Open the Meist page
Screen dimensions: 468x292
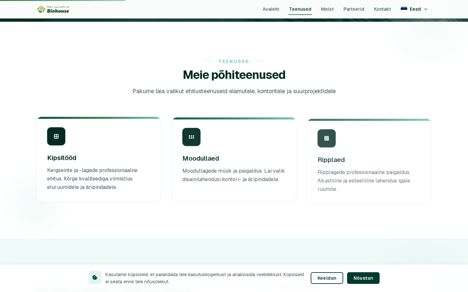[327, 9]
